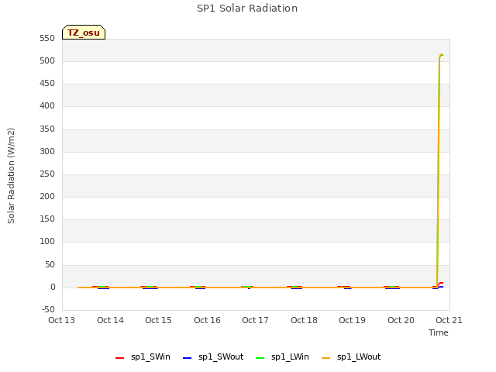Click the 150 y-axis tick label
Viewport: 496px width, 372px height.
point(47,219)
